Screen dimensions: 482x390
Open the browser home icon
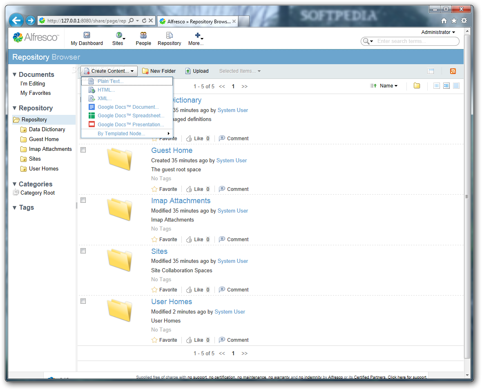click(x=444, y=20)
